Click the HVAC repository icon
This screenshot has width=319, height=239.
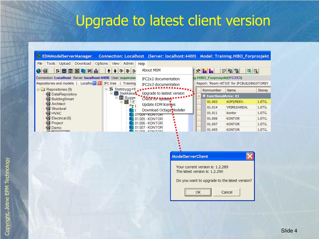pos(48,113)
